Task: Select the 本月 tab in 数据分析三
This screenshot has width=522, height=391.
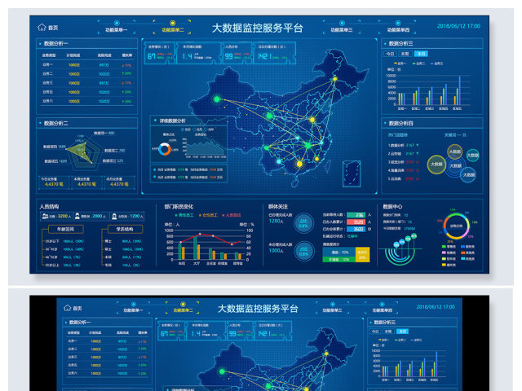Action: click(420, 53)
